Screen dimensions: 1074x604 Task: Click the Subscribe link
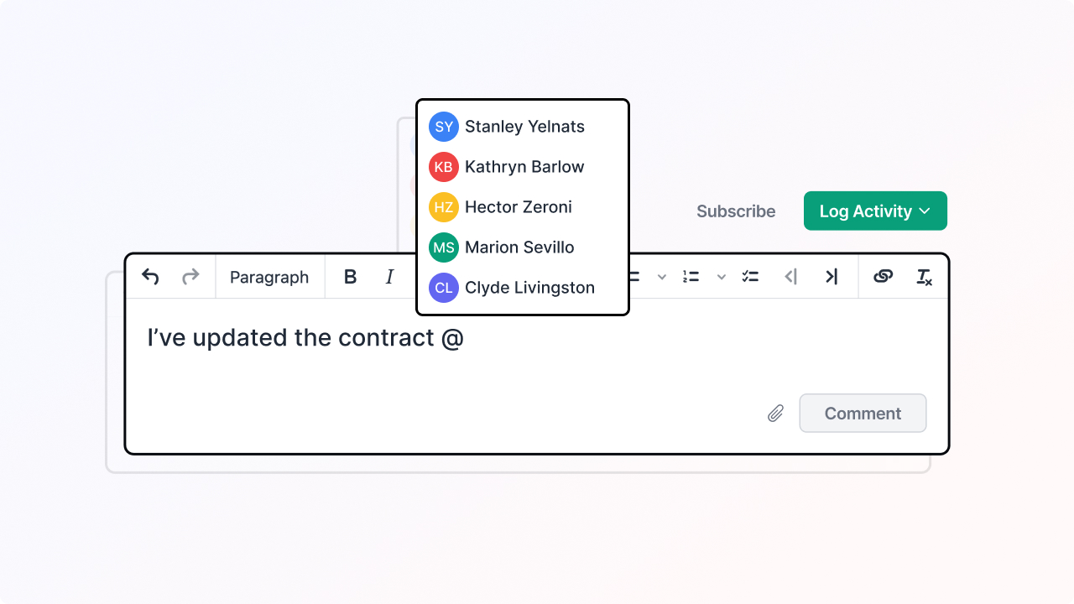pyautogui.click(x=736, y=211)
